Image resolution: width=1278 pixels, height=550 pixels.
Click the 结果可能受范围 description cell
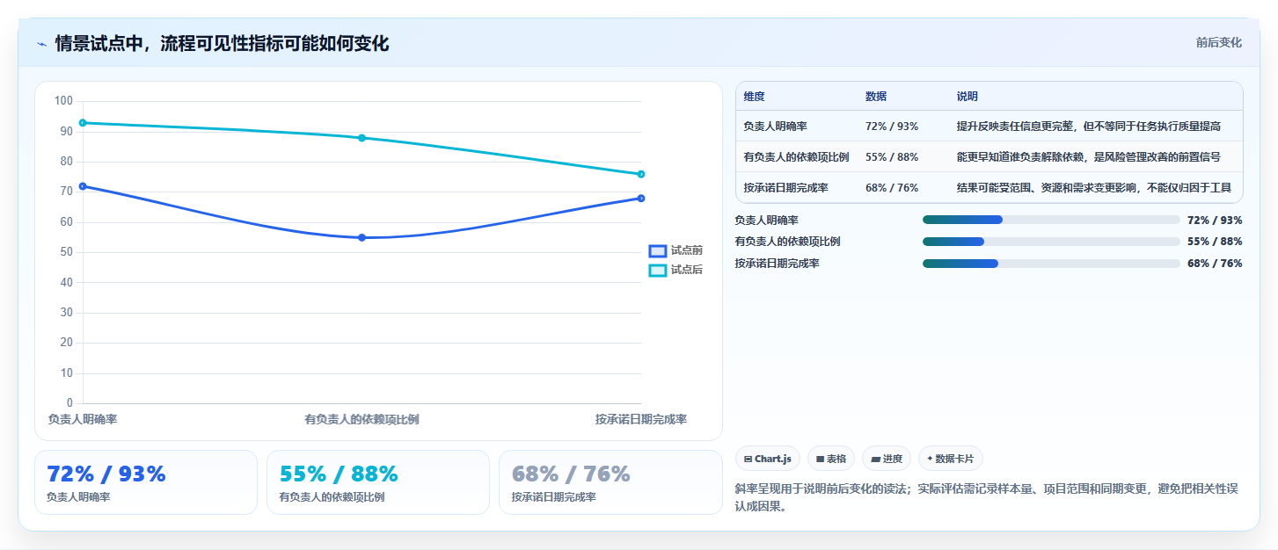[1094, 187]
